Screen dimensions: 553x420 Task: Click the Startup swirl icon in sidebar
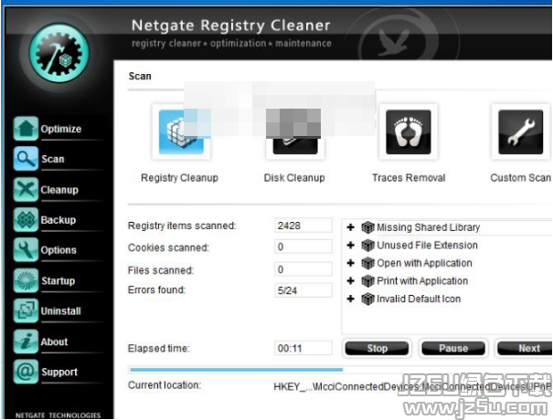click(x=26, y=280)
